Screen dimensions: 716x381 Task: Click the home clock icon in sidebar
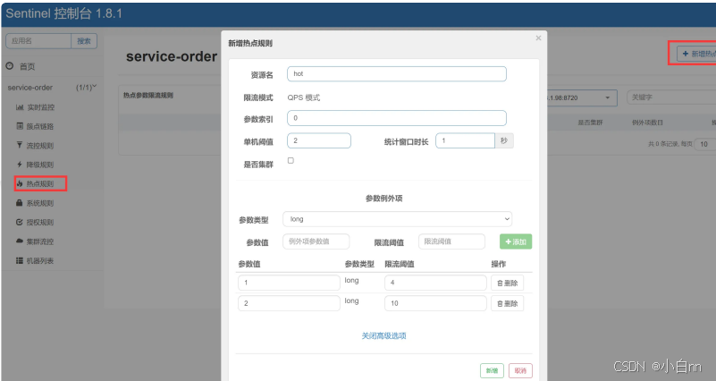10,66
